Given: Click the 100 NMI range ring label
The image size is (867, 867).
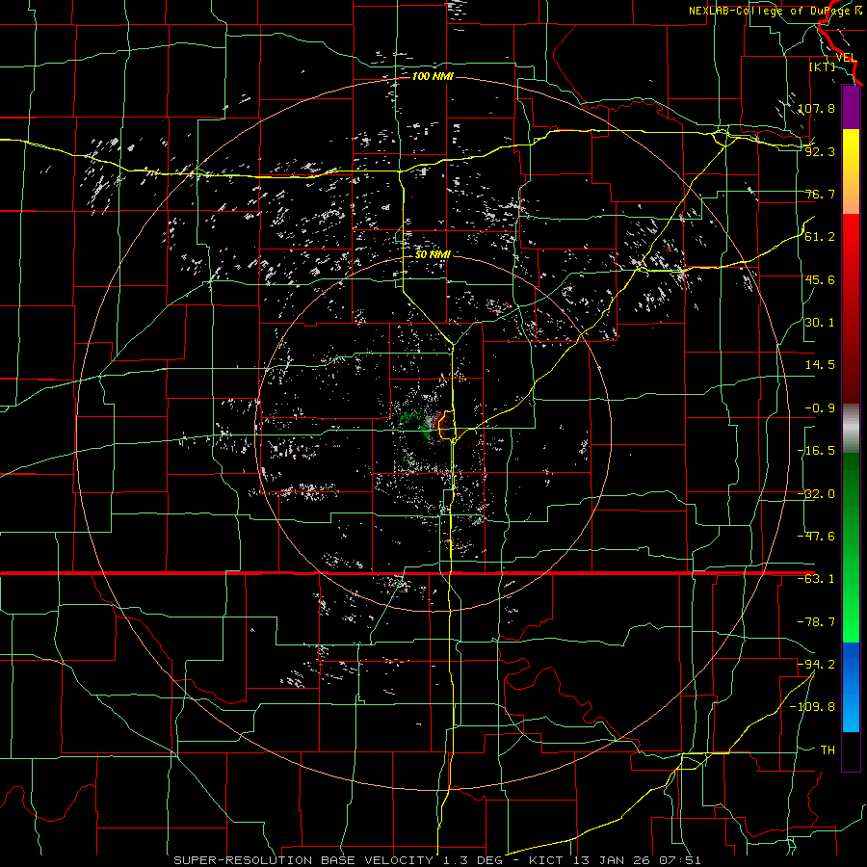Looking at the screenshot, I should (433, 76).
